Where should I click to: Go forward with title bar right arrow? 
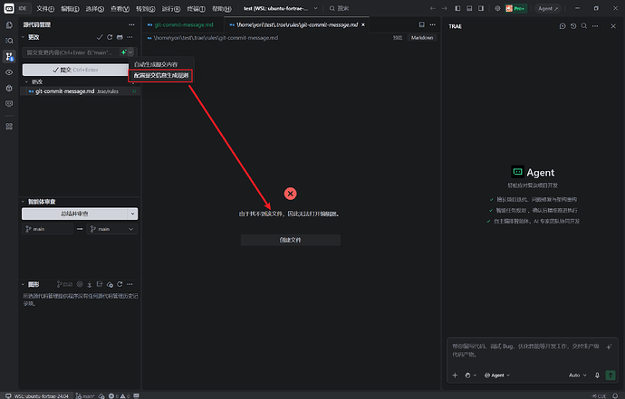pyautogui.click(x=444, y=8)
